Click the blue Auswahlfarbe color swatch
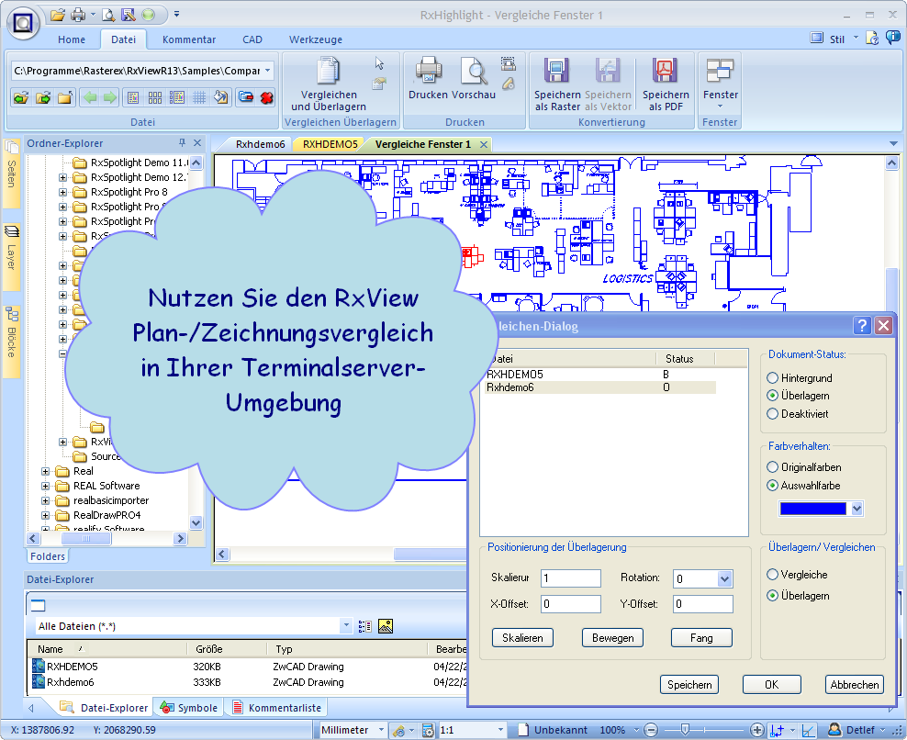The image size is (907, 740). coord(813,509)
